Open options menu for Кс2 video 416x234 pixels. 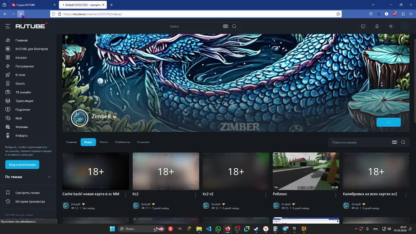click(196, 195)
